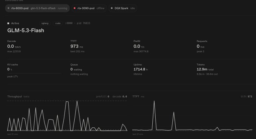Image resolution: width=256 pixels, height=139 pixels.
Task: Click the running status of rtx-6000-pod
Action: point(62,8)
